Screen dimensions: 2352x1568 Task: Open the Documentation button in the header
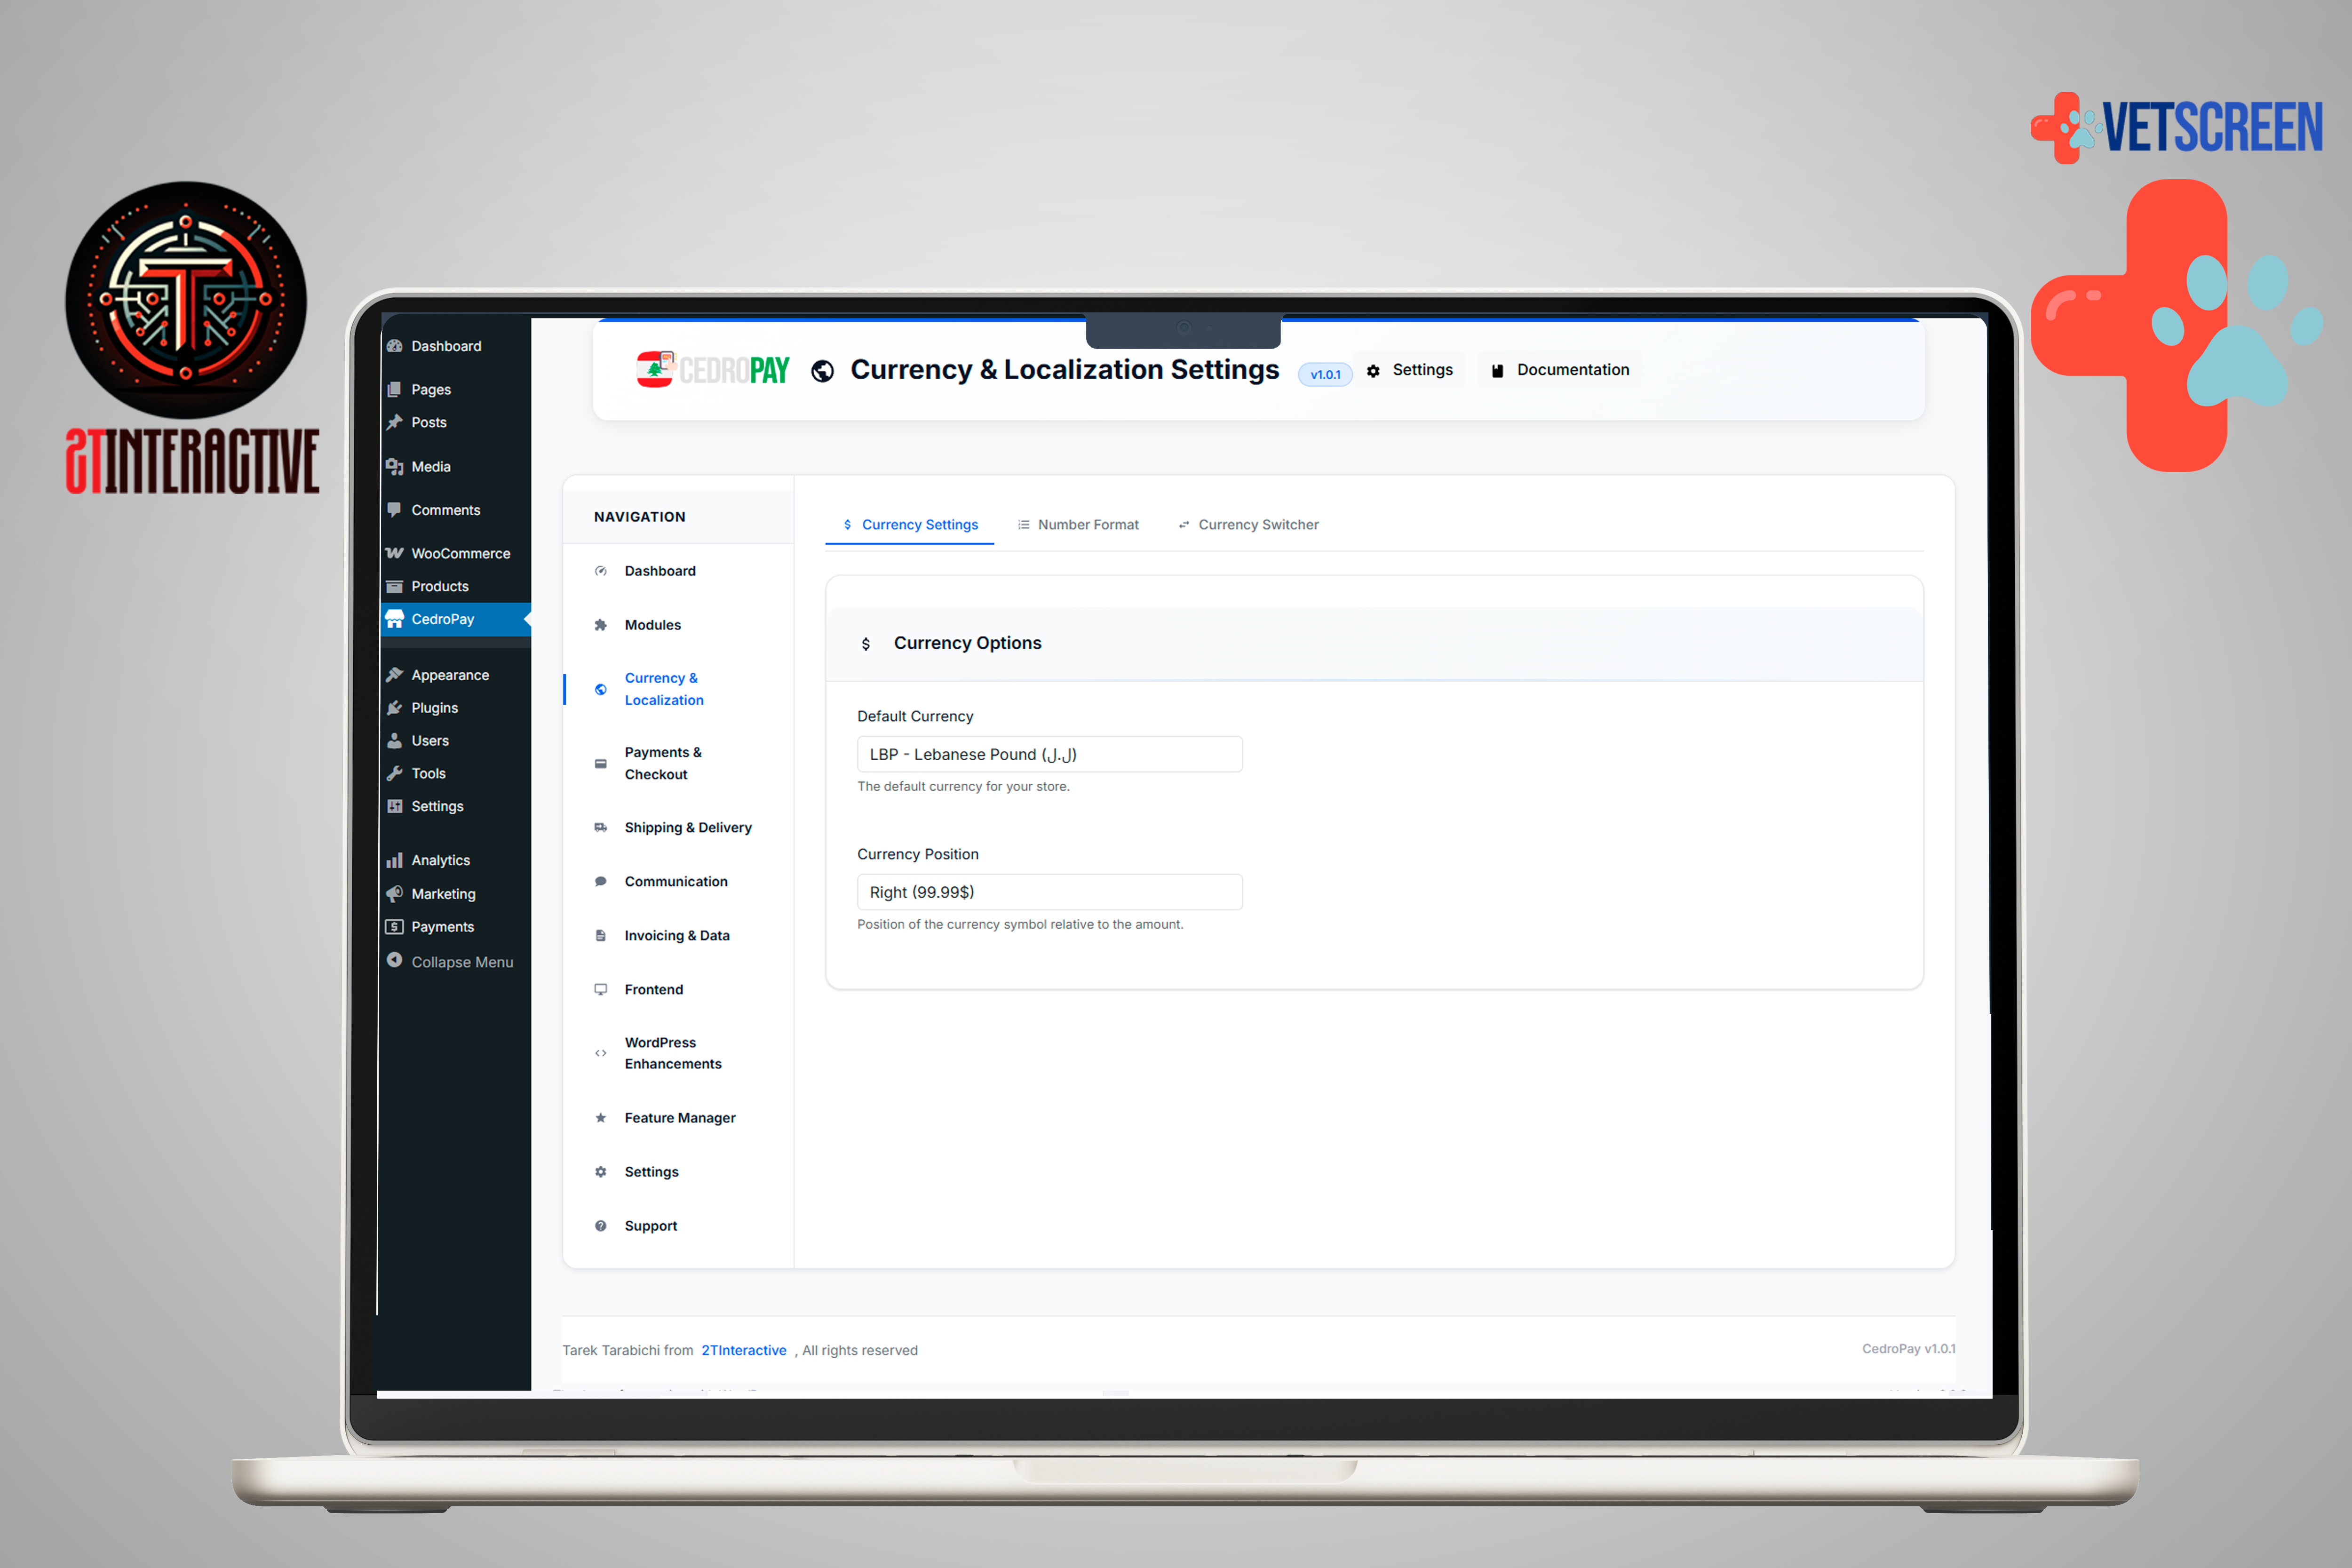point(1560,369)
